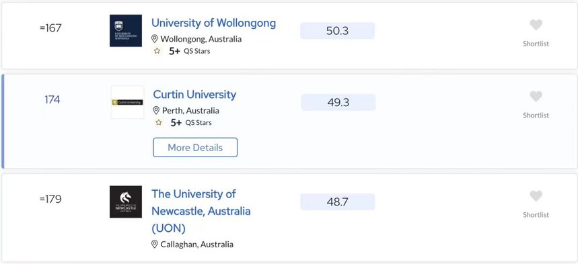Click the QS Stars icon under Wollongong
This screenshot has height=264, width=578.
(157, 51)
